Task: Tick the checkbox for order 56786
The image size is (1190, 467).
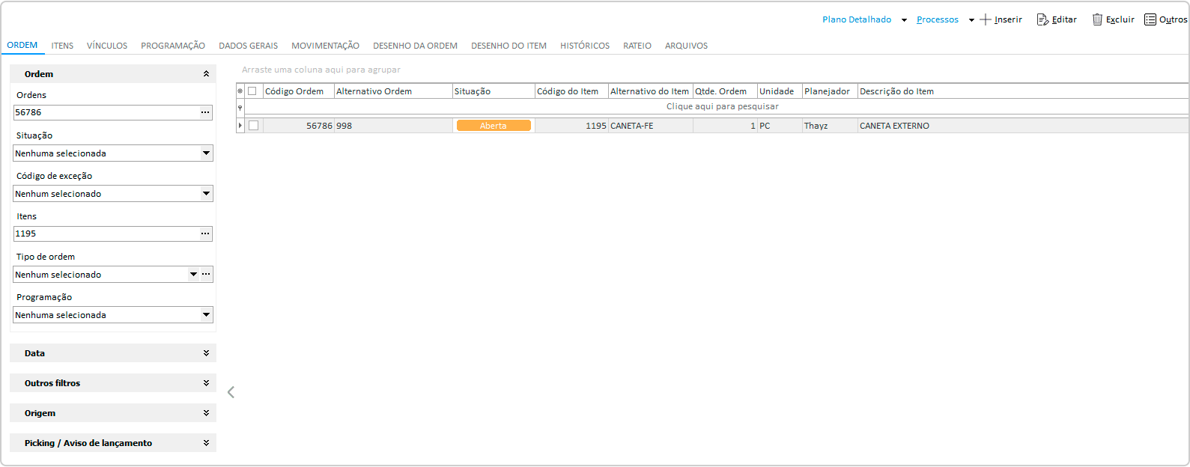Action: (253, 126)
